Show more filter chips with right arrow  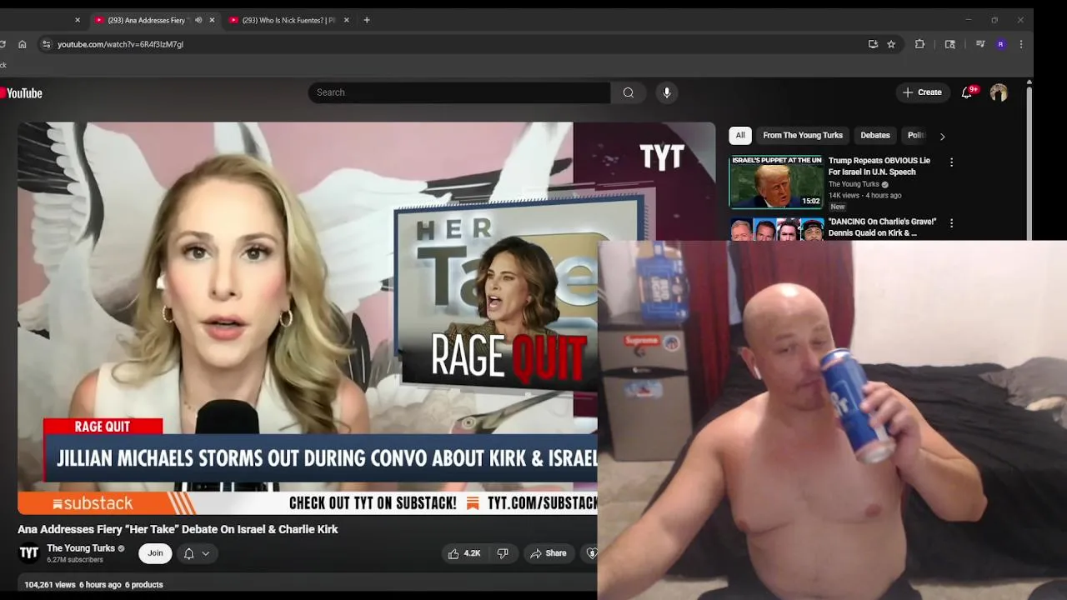(943, 136)
